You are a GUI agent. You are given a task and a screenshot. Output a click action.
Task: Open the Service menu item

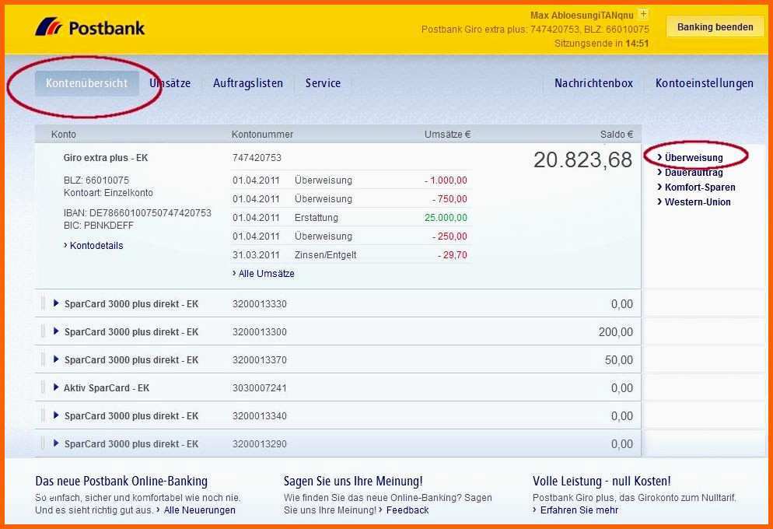(323, 83)
